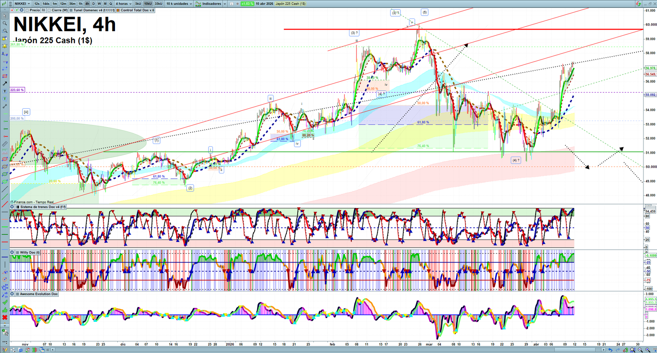Viewport: 657px width, 353px height.
Task: Click the Control Total Doc v.6 label
Action: coord(137,10)
